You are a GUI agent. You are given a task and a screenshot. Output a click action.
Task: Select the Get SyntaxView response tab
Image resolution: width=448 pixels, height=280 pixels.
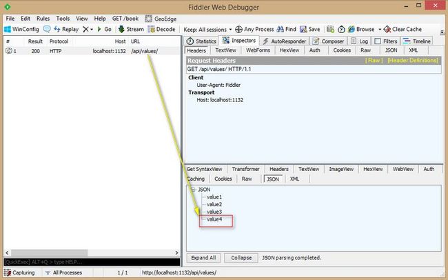coord(205,169)
